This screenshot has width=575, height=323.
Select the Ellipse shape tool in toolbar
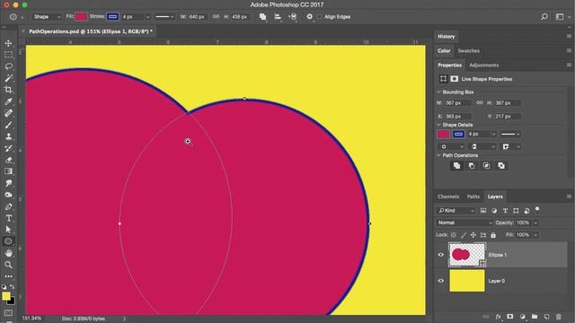coord(8,241)
